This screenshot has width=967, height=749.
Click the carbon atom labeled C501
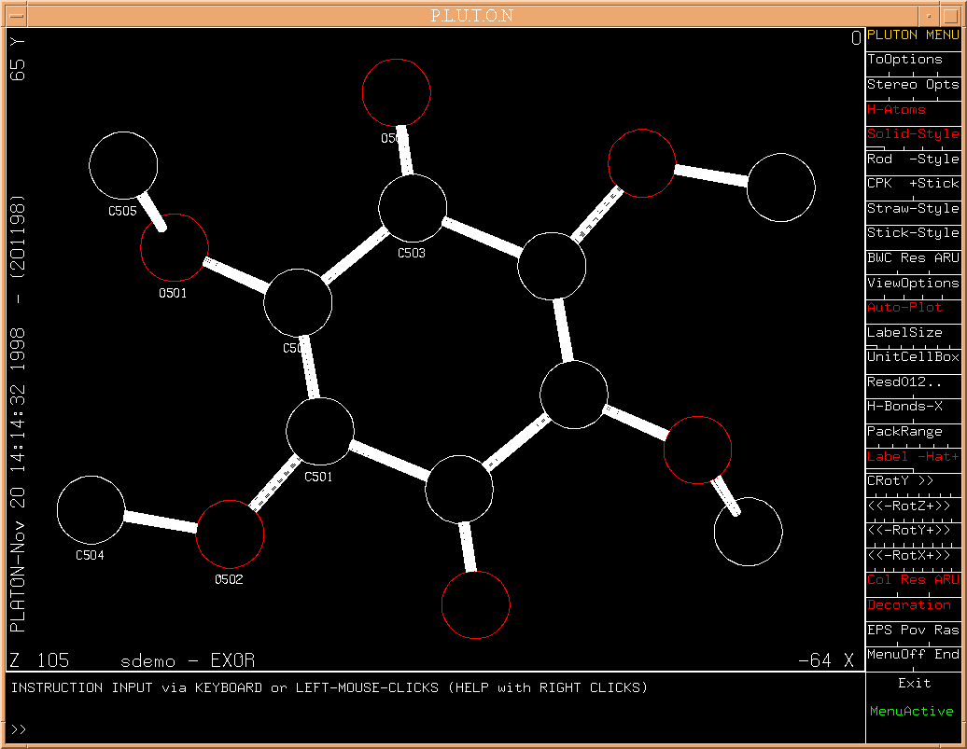click(x=320, y=431)
